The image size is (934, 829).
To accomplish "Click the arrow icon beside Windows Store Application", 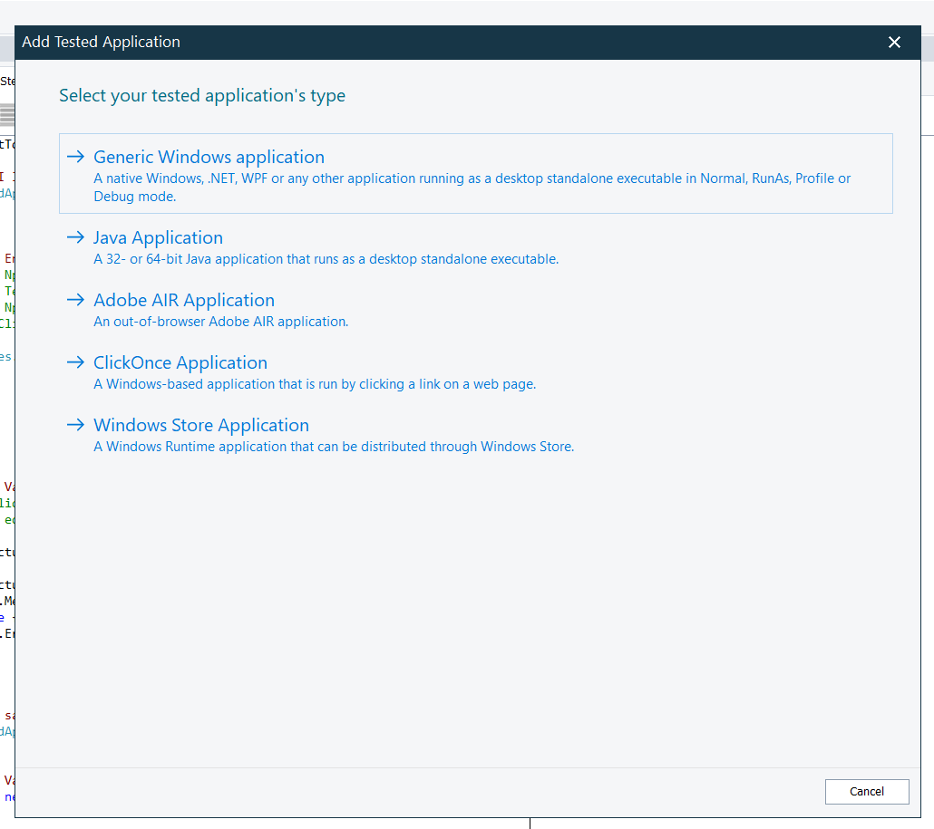I will [x=76, y=425].
